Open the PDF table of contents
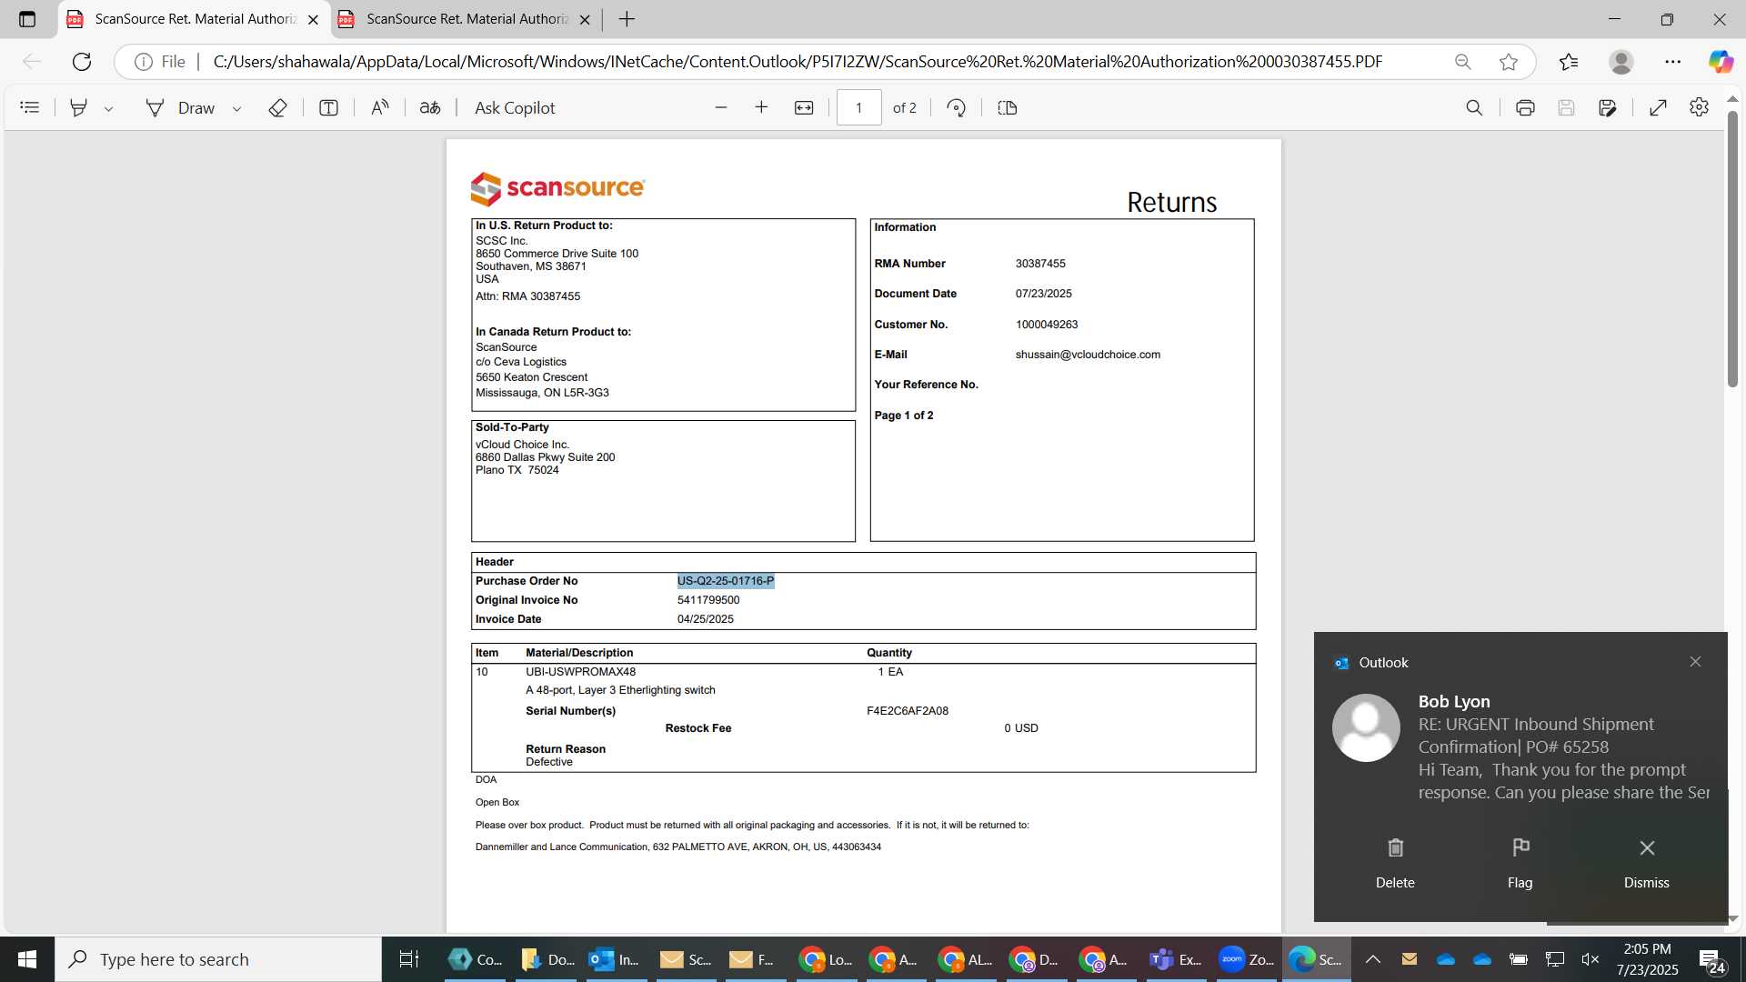The height and width of the screenshot is (982, 1746). (x=29, y=108)
